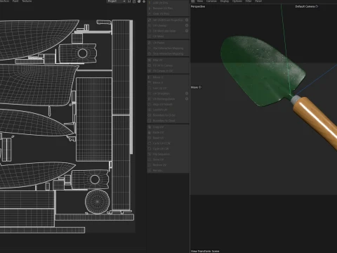337x253 pixels.
Task: Choose the Max UV command icon
Action: click(x=150, y=60)
